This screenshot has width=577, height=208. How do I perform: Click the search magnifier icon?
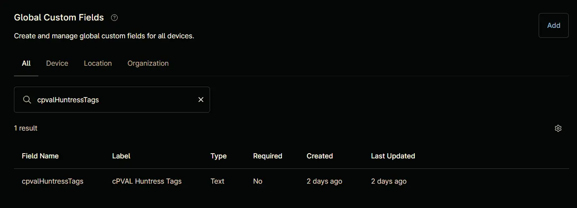[27, 100]
